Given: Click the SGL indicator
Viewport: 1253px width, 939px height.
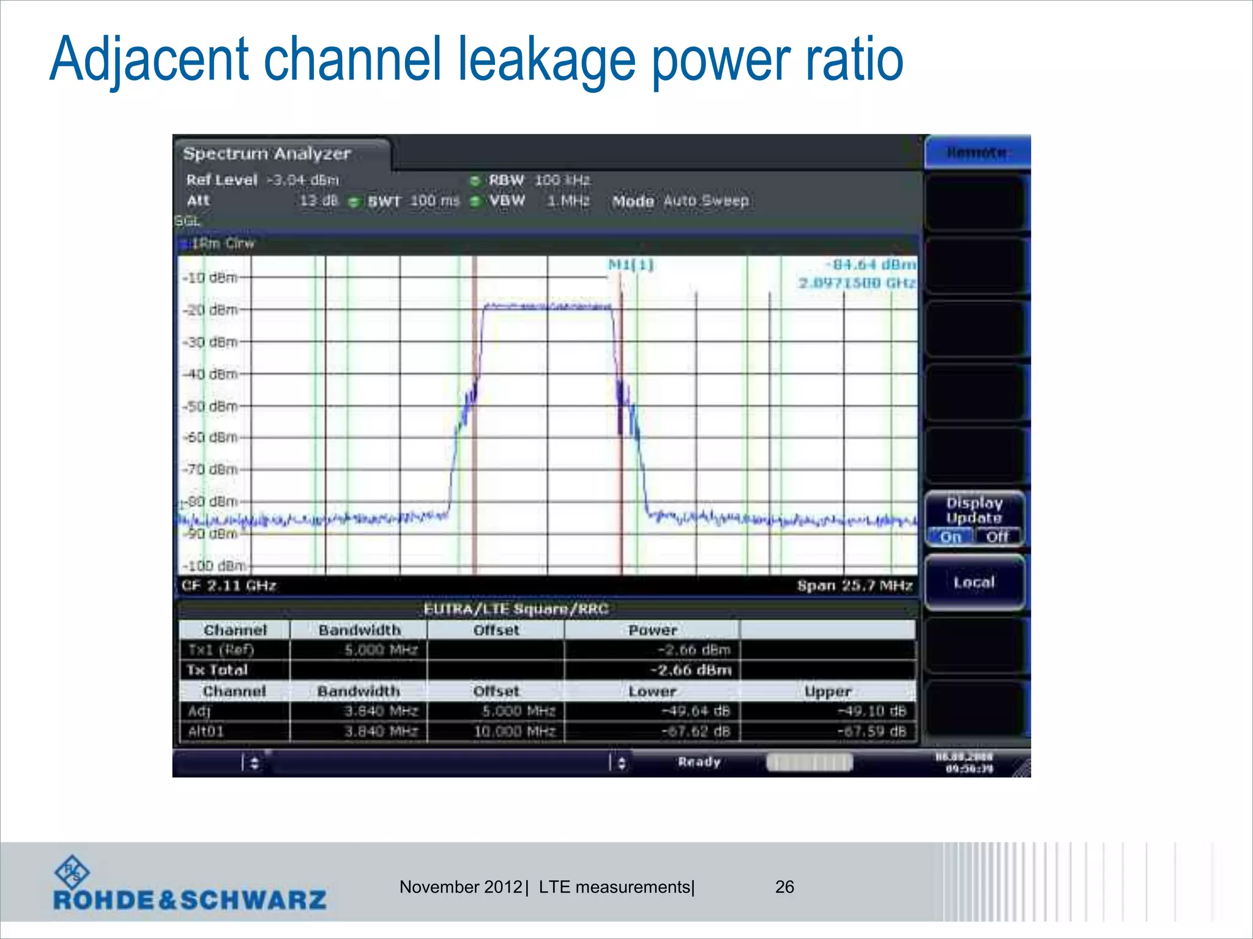Looking at the screenshot, I should (x=187, y=221).
